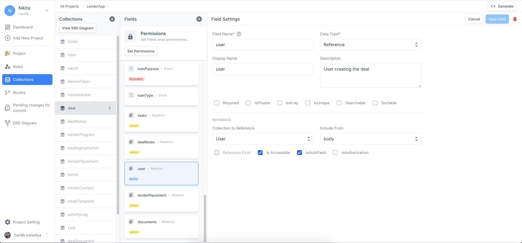Open Collection to Reference User dropdown
The image size is (522, 243).
263,139
